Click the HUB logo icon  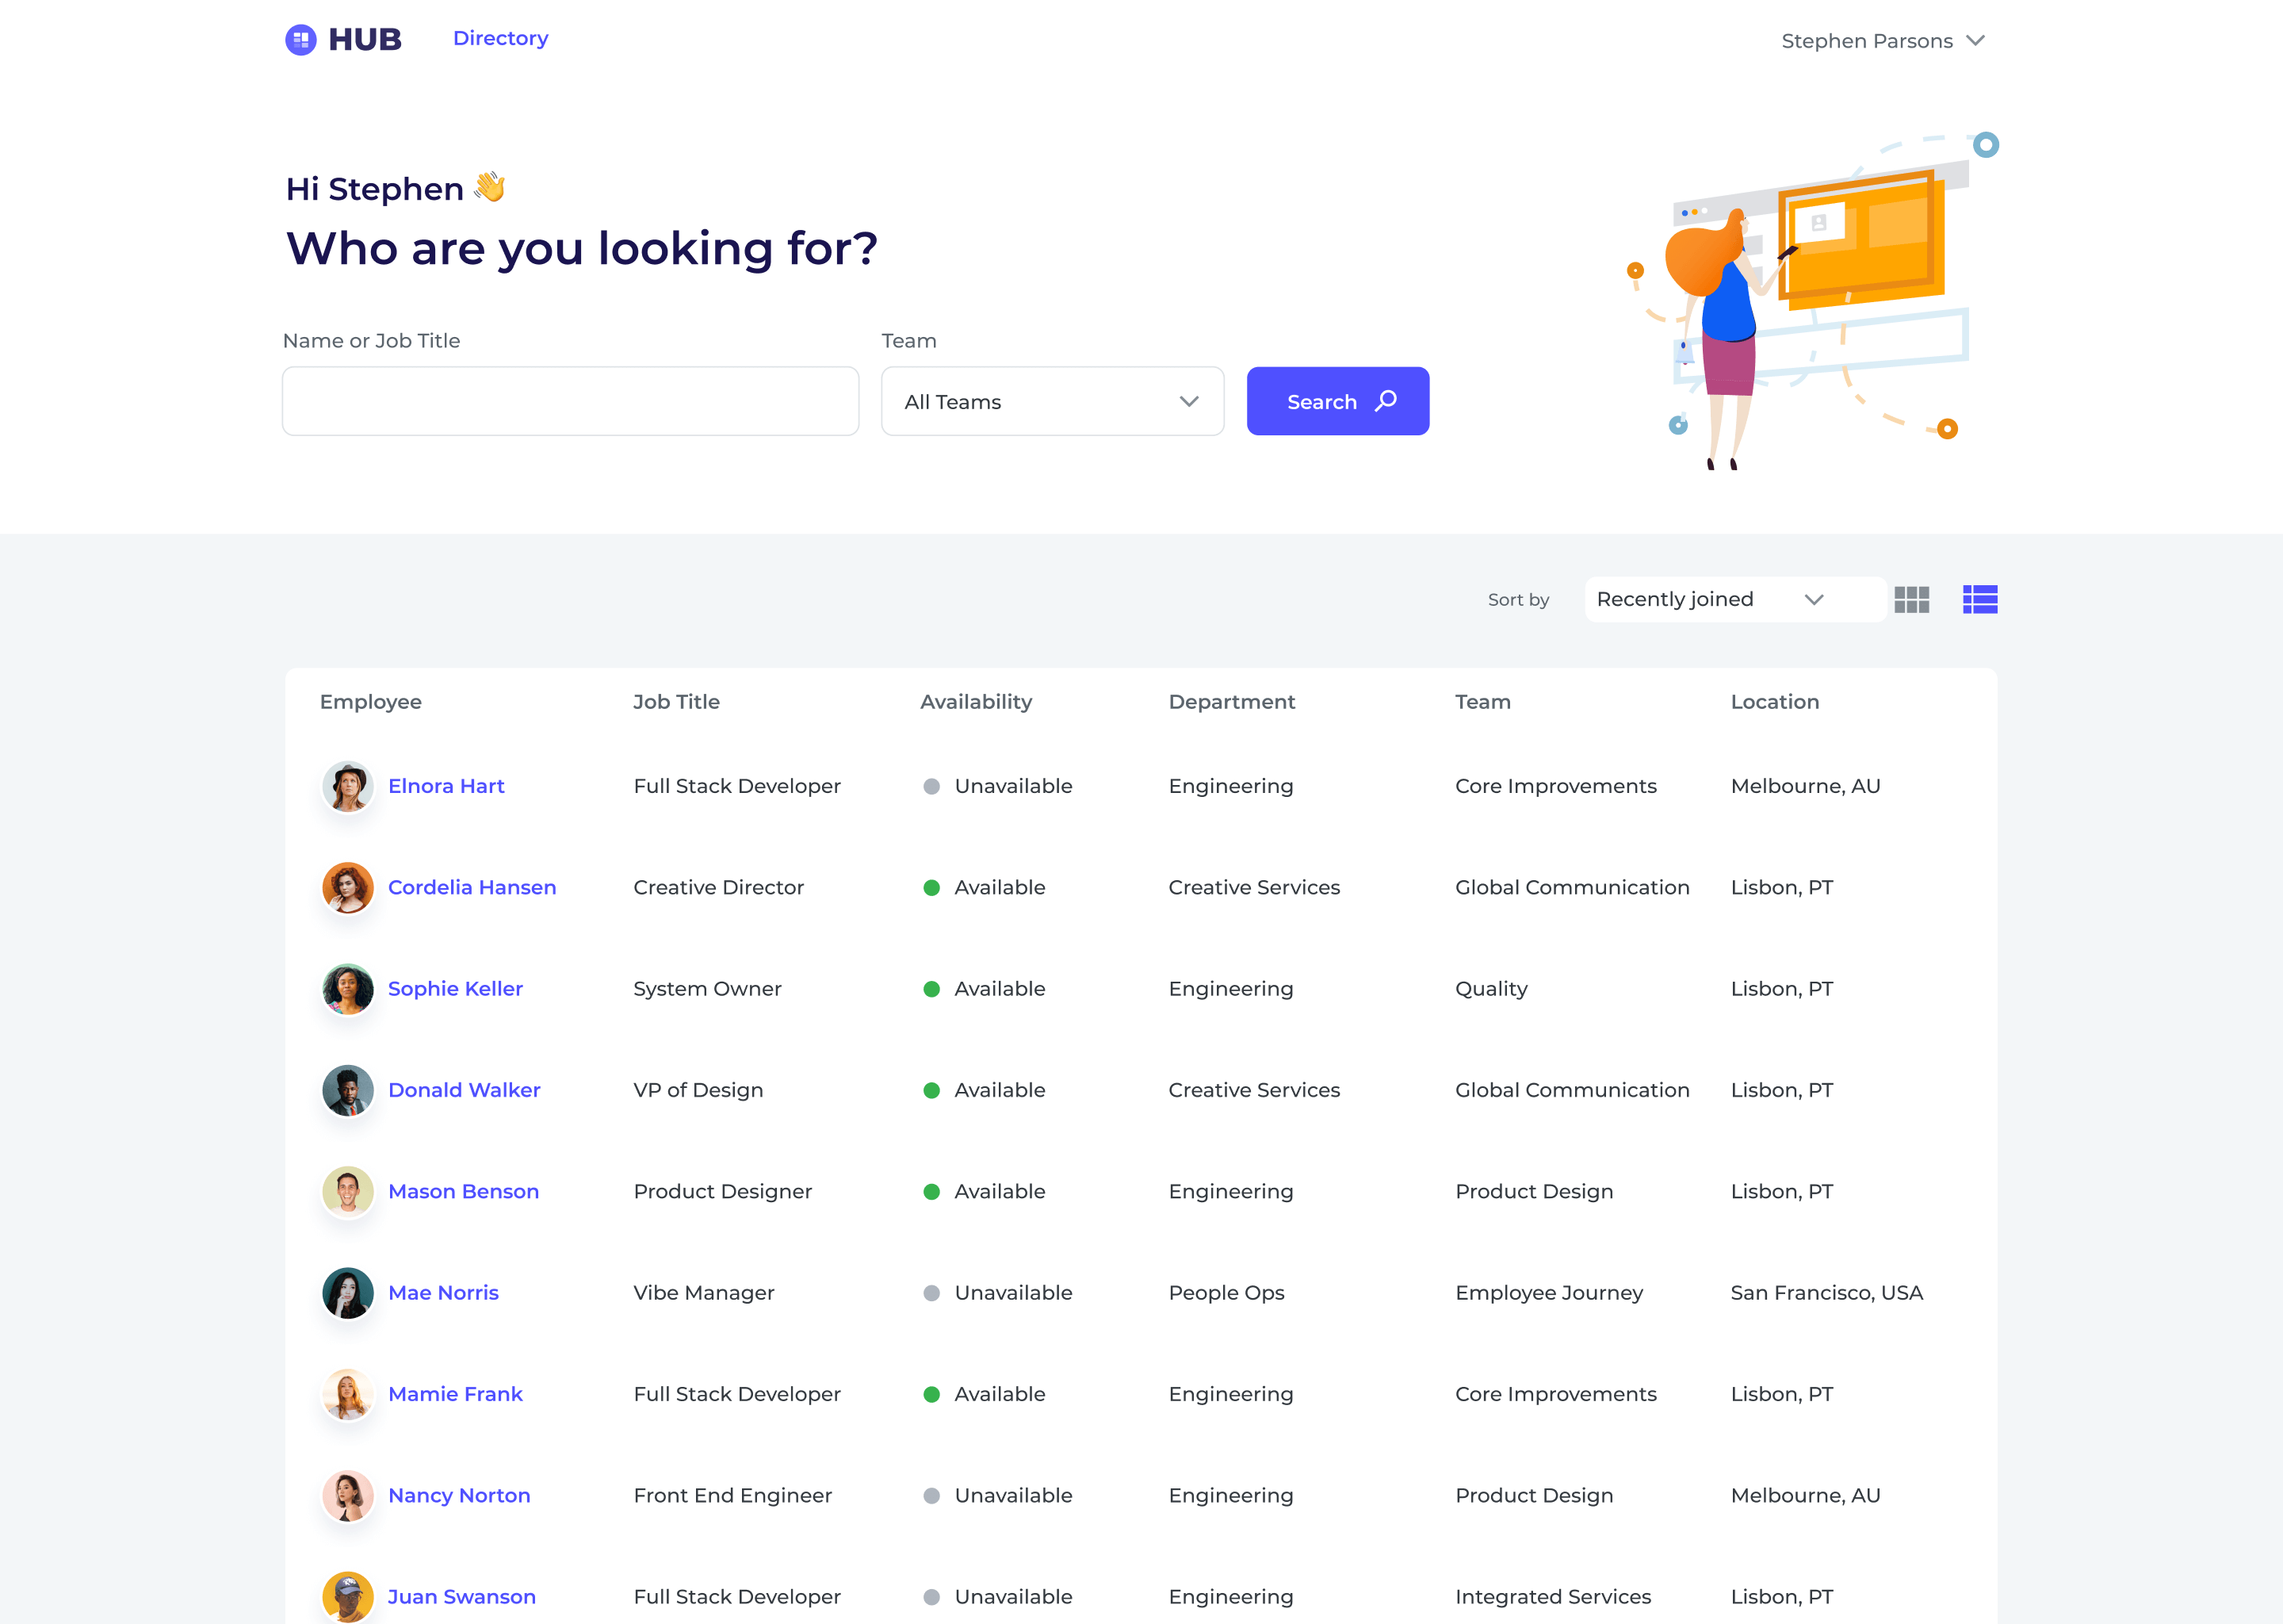click(301, 40)
